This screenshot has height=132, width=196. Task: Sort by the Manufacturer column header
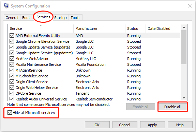click(100, 29)
